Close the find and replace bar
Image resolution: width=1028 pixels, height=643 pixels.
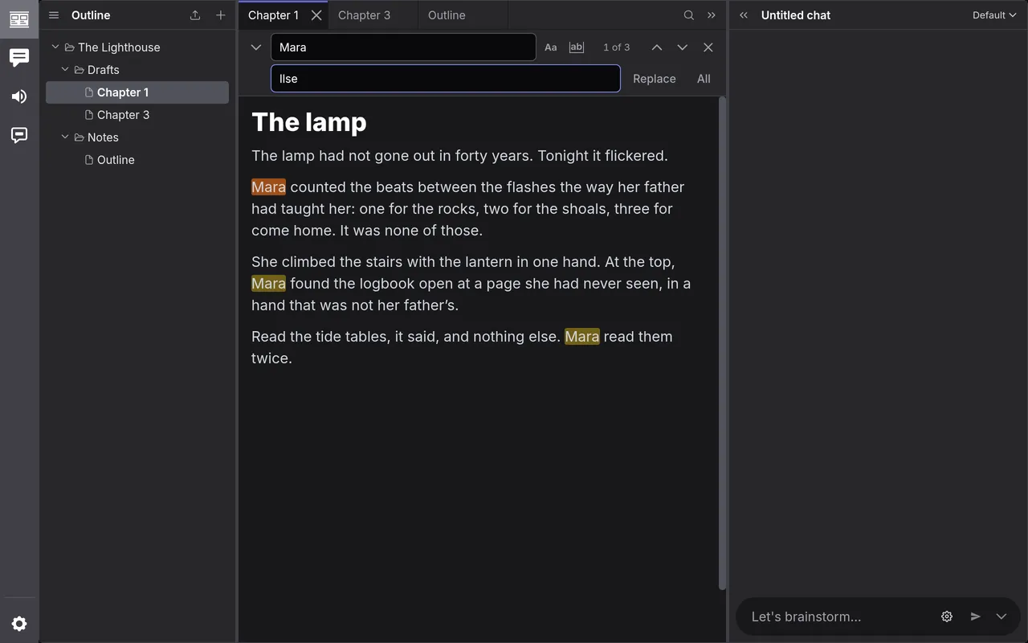pos(708,47)
